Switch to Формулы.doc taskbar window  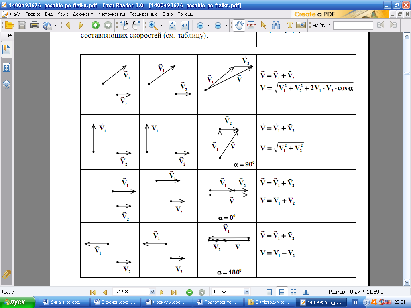(167, 302)
